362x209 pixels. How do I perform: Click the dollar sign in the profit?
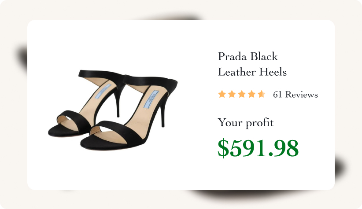point(223,148)
